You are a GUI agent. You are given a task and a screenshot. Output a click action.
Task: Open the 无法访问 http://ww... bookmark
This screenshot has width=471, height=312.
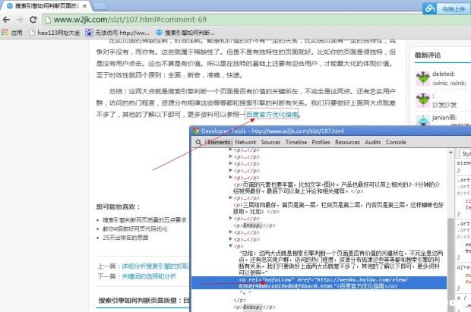click(x=118, y=33)
